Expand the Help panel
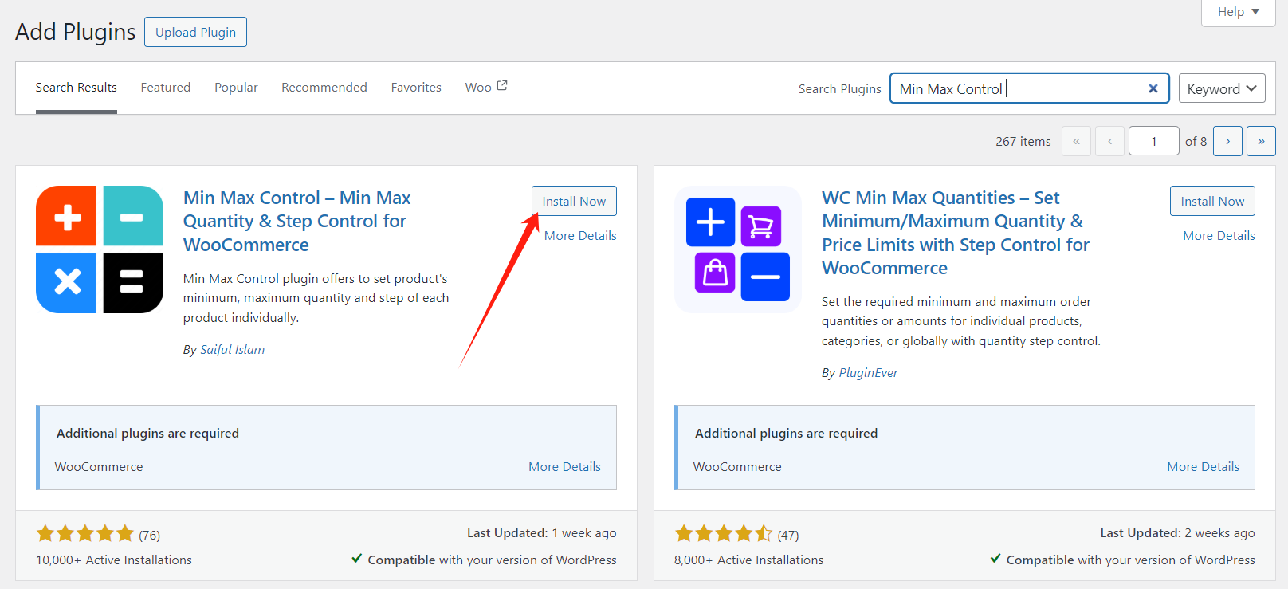 point(1238,12)
